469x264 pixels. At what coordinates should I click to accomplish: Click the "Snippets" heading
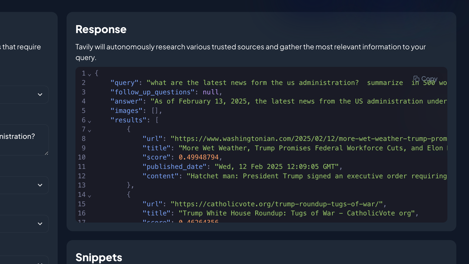click(x=99, y=257)
